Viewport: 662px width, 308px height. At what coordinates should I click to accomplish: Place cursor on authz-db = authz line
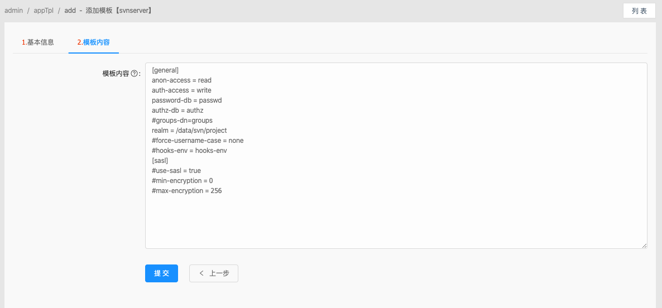coord(178,110)
